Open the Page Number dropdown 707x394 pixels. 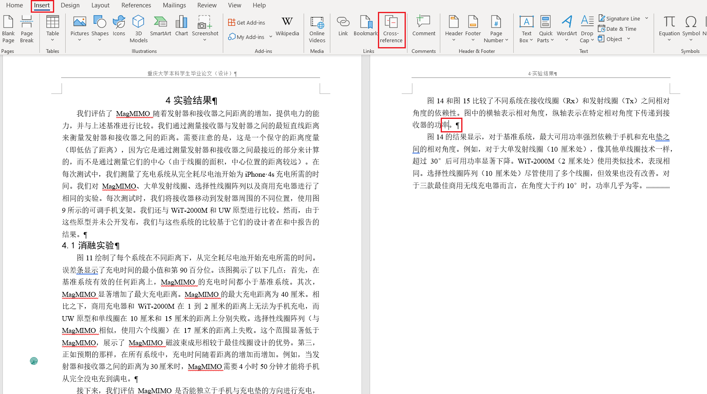(496, 29)
